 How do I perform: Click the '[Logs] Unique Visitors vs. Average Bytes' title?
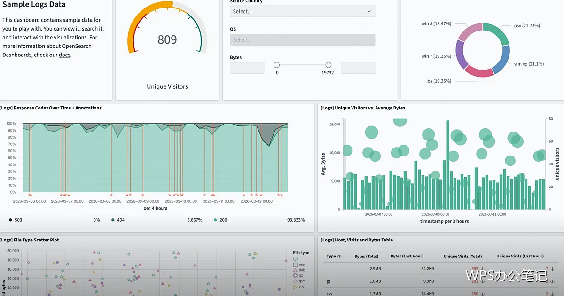point(363,108)
